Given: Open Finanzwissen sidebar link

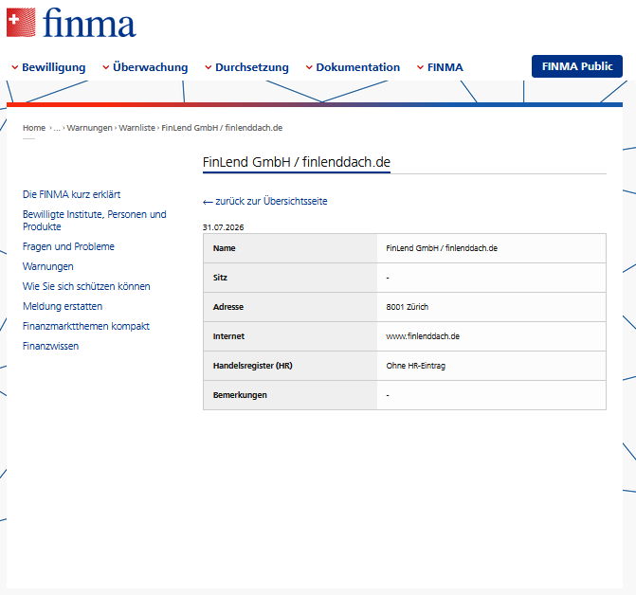Looking at the screenshot, I should click(x=50, y=346).
